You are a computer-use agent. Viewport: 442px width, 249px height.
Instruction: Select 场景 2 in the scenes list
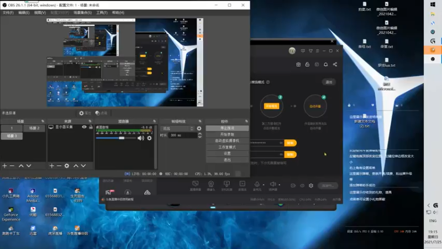[34, 128]
